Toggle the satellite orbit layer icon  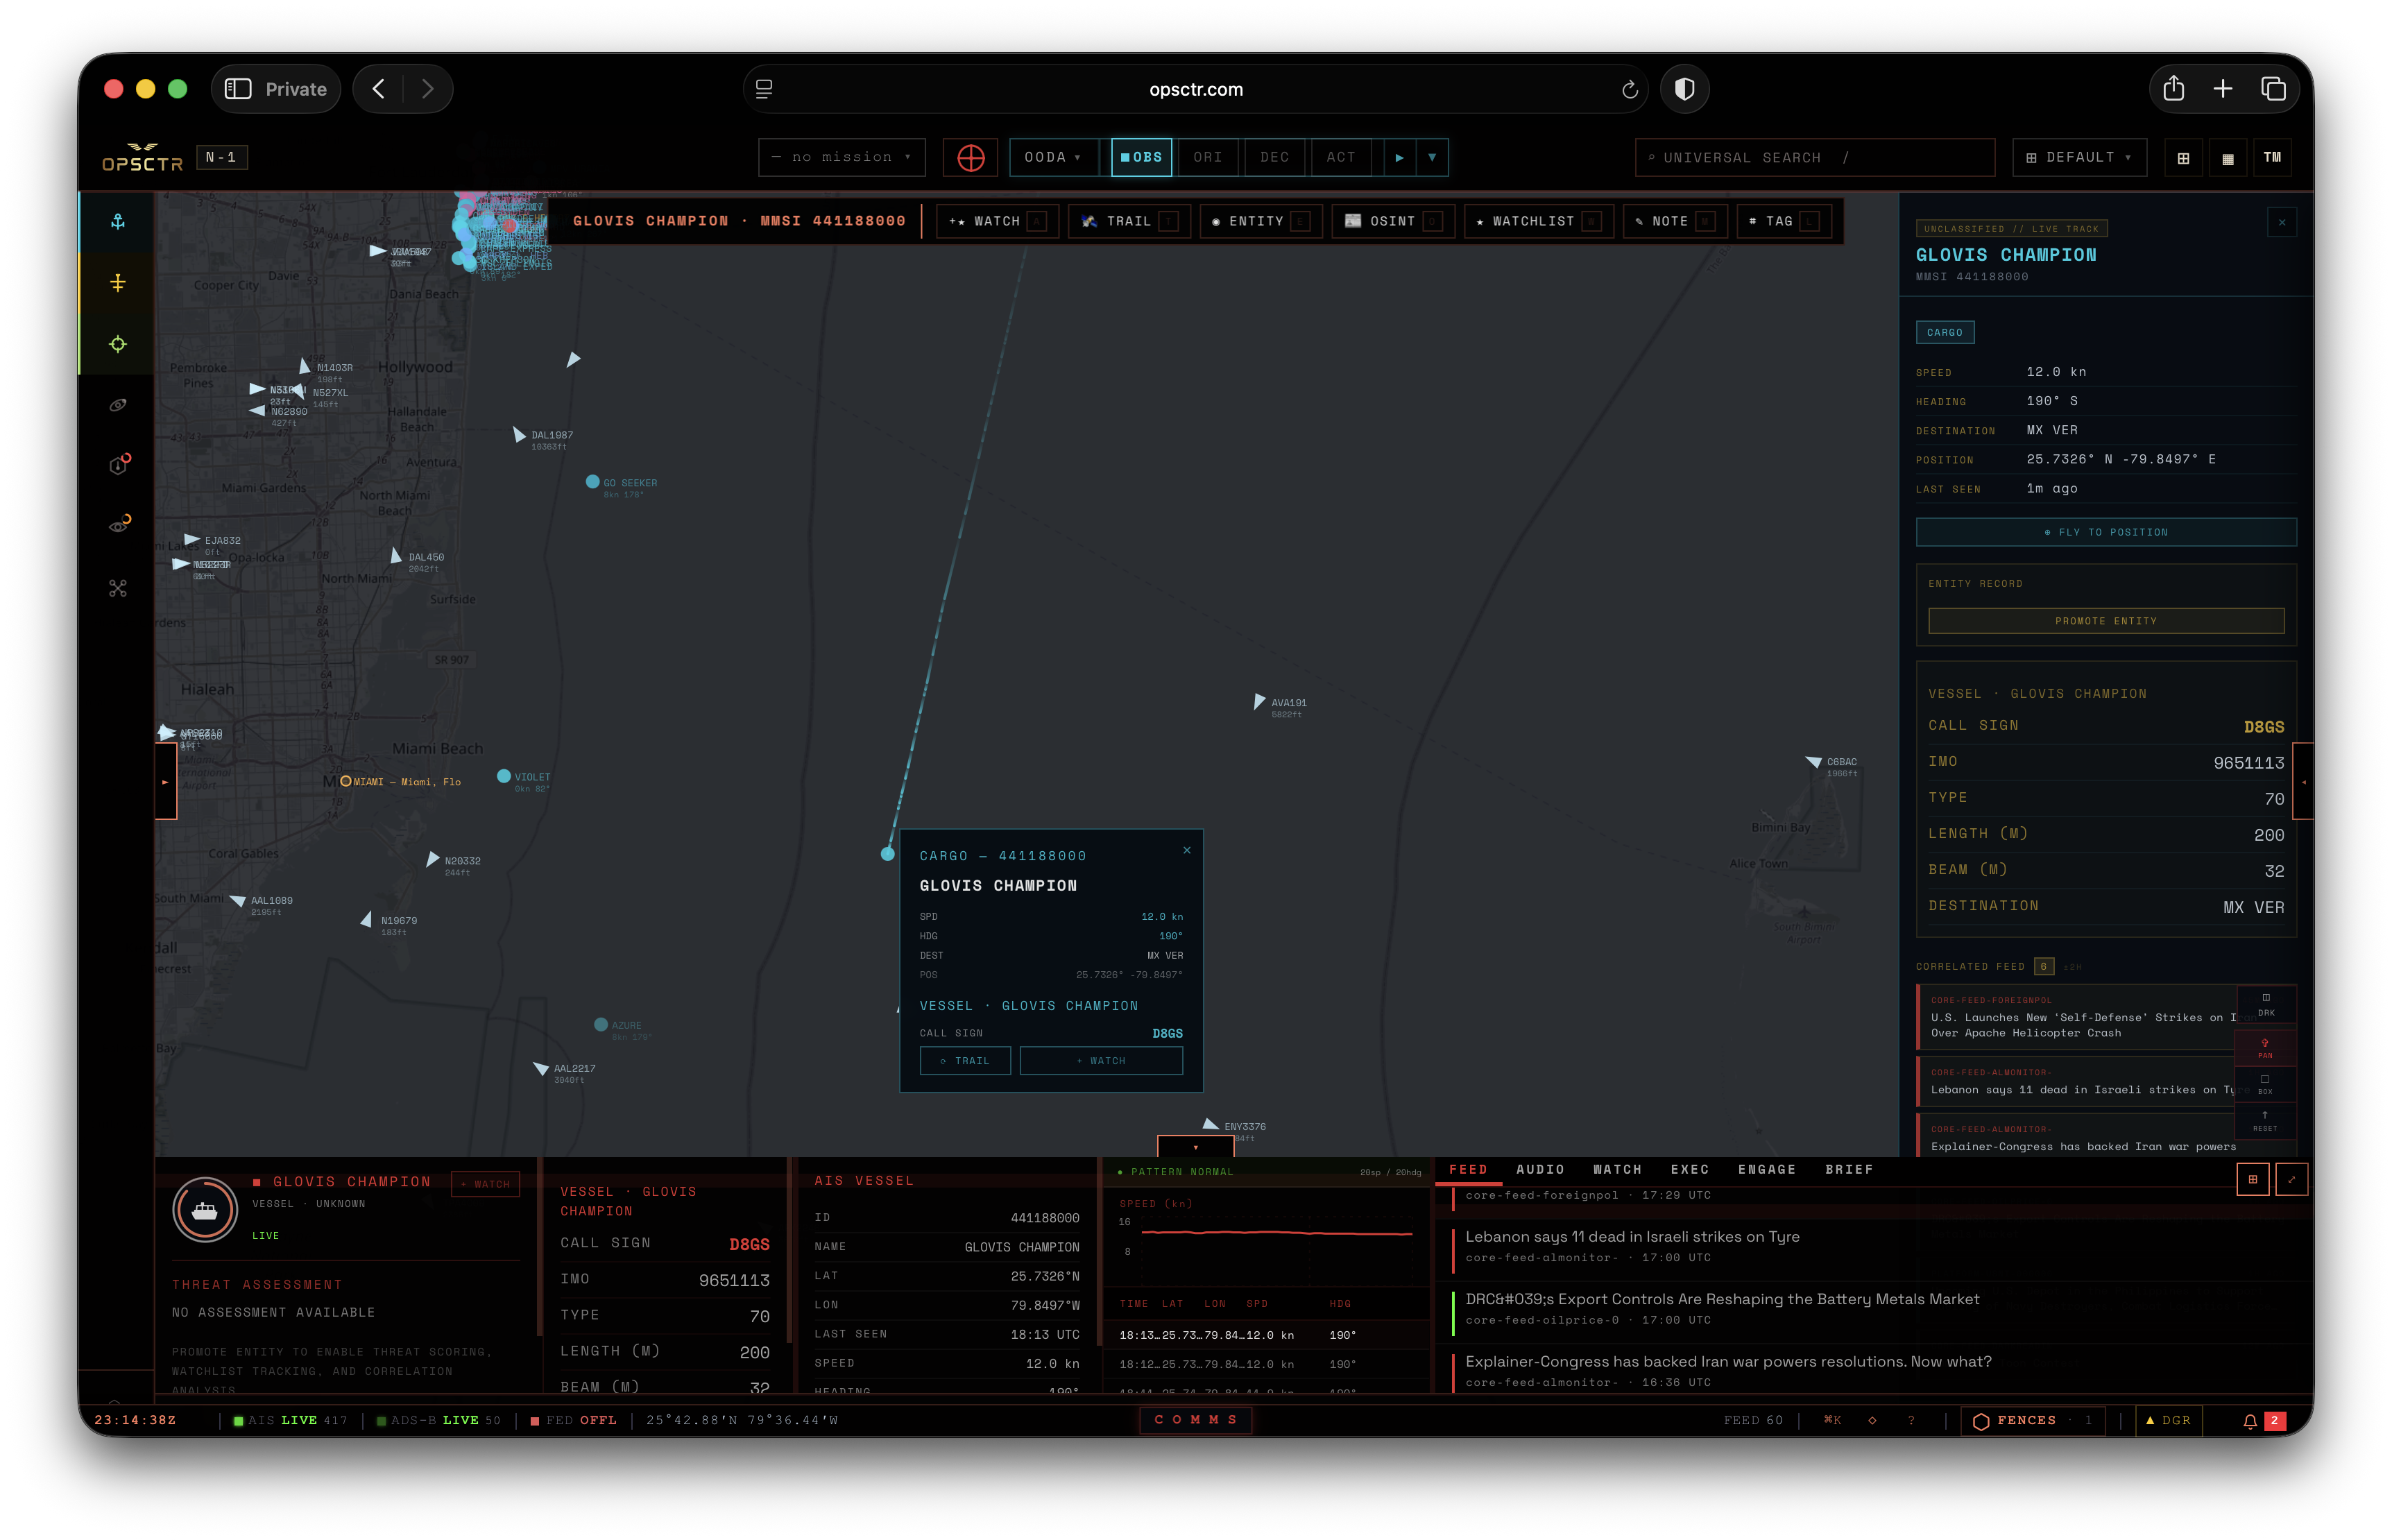click(x=118, y=405)
